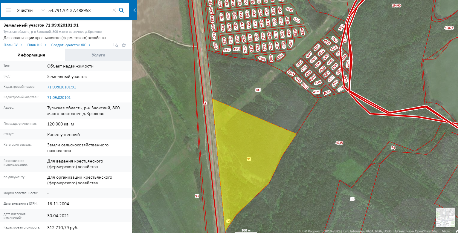Add parcel to favorites with star icon
458x233 pixels.
[124, 45]
